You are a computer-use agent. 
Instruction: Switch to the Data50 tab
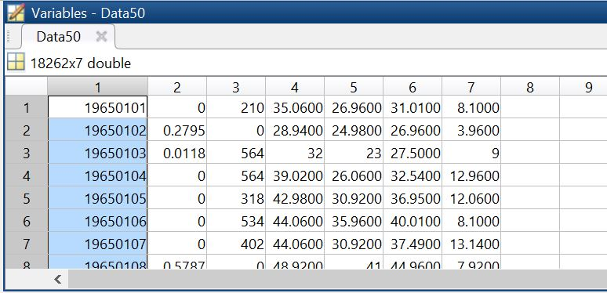(59, 37)
